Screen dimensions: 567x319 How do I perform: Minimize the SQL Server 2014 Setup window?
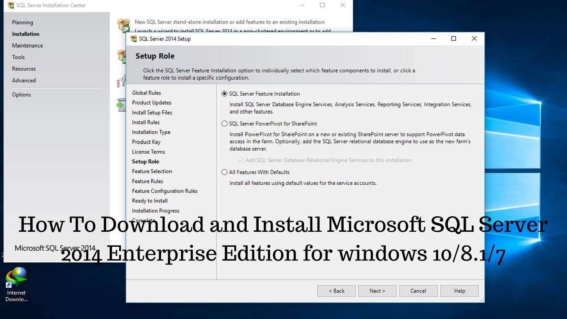pyautogui.click(x=433, y=39)
